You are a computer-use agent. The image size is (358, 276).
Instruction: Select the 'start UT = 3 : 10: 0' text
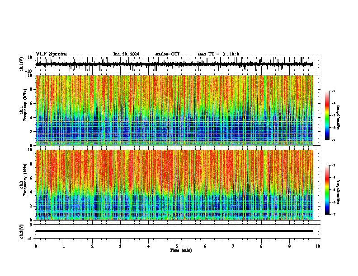click(218, 54)
